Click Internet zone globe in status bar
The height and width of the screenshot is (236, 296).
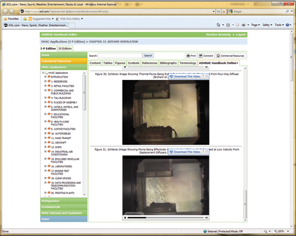click(x=205, y=231)
